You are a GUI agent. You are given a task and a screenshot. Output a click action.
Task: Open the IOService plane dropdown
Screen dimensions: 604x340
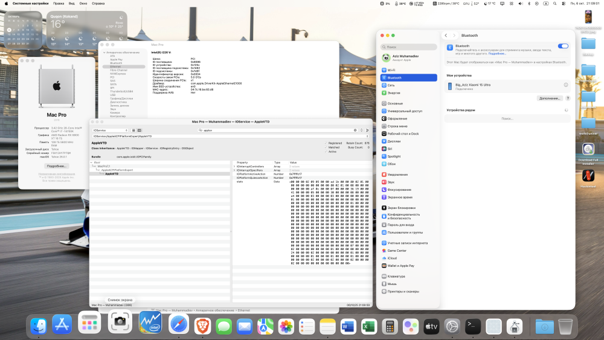tap(110, 130)
